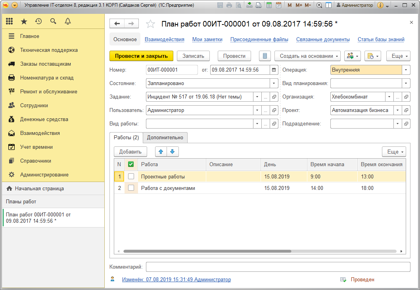Screen dimensions: 420x290
Task: Check the box for Работа с документами row
Action: [131, 188]
